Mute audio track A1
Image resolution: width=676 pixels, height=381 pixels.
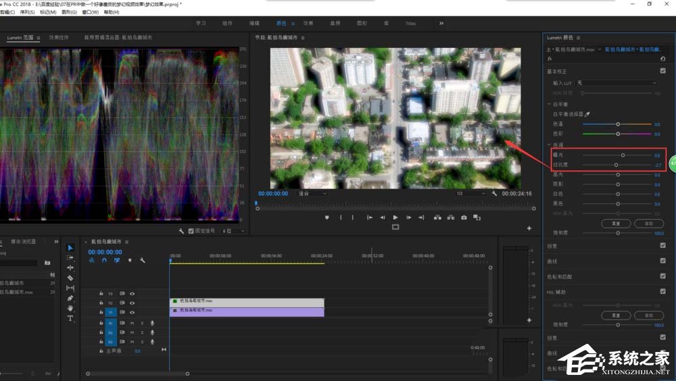click(132, 323)
